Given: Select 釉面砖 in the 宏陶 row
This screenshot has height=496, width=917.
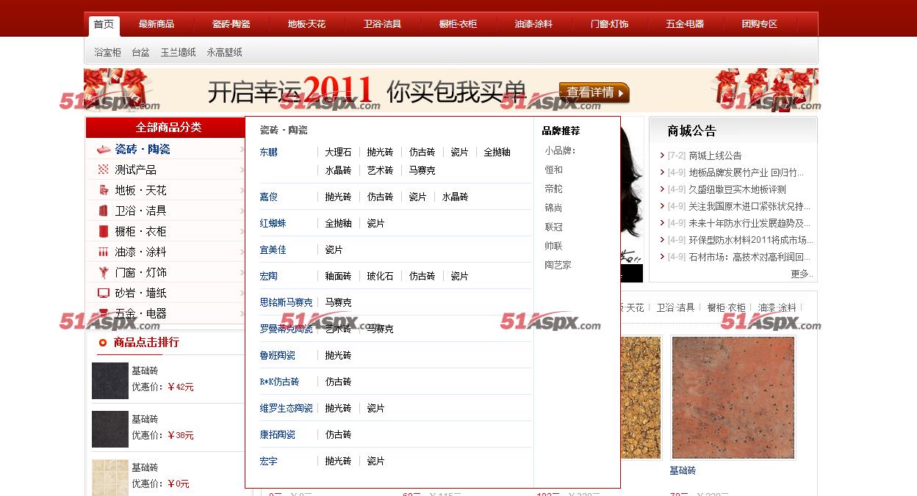Looking at the screenshot, I should (339, 276).
